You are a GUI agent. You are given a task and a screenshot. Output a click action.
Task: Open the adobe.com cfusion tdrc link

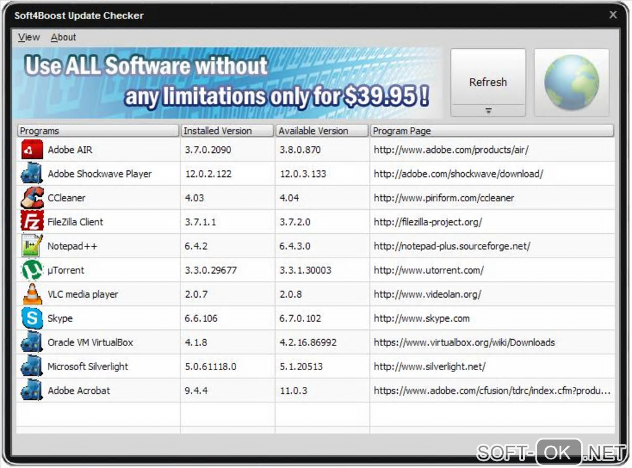492,391
